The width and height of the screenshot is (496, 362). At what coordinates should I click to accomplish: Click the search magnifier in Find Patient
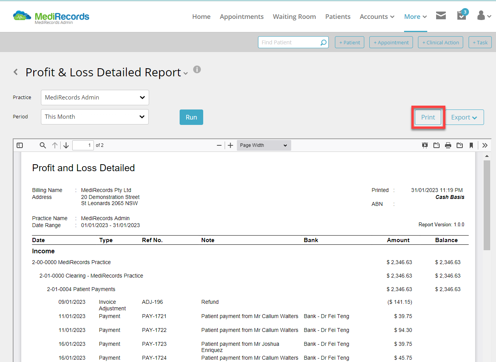click(323, 42)
